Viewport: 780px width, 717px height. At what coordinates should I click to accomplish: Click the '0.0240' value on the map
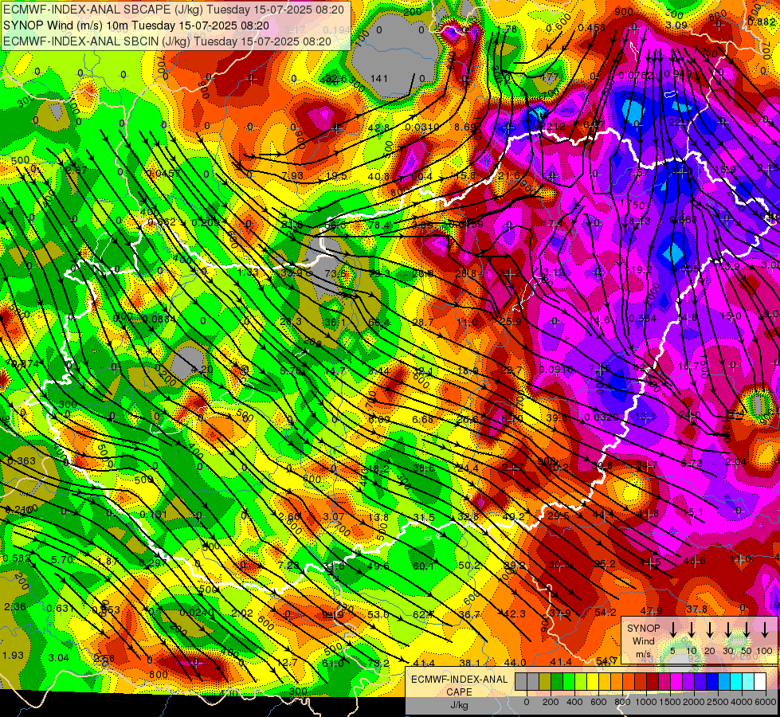coord(197,613)
